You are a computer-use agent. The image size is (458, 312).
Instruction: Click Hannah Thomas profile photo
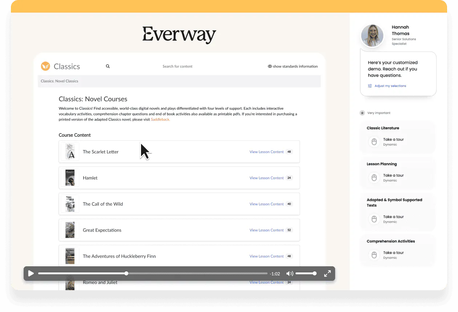point(372,36)
